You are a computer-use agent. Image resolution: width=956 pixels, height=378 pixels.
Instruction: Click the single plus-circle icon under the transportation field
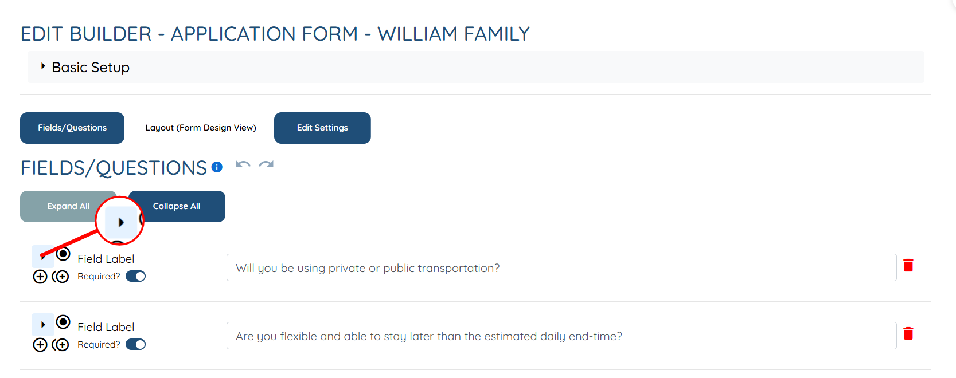click(40, 277)
